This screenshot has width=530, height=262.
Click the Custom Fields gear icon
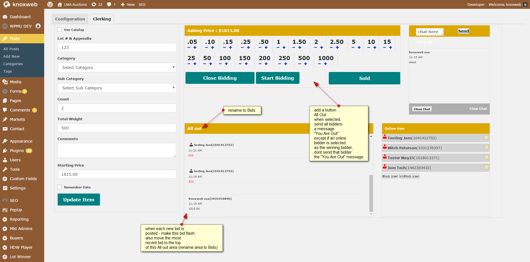pyautogui.click(x=5, y=179)
